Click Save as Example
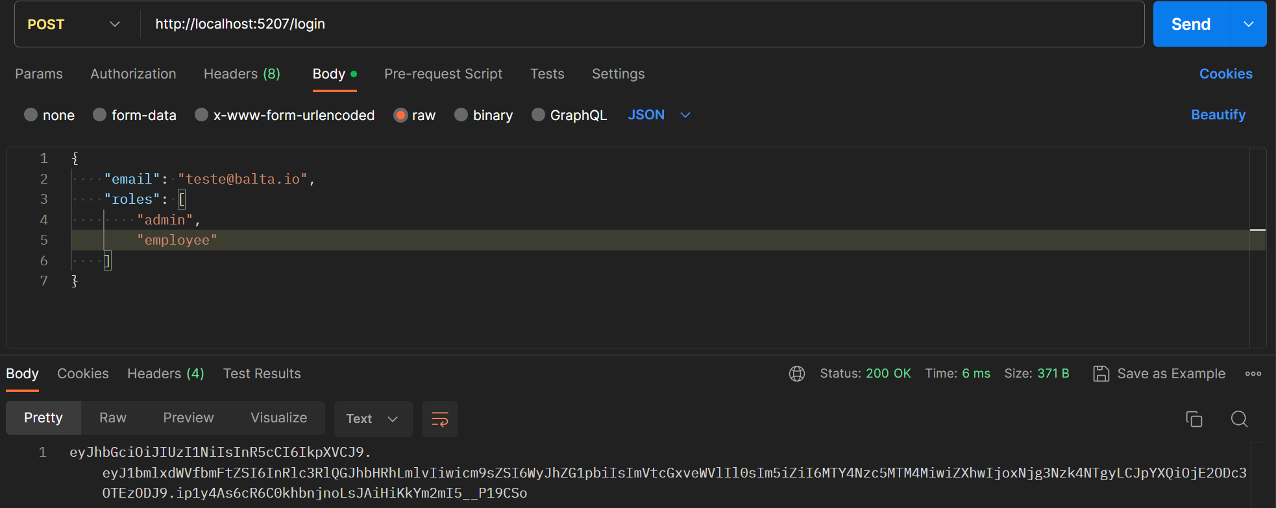Image resolution: width=1276 pixels, height=508 pixels. pyautogui.click(x=1171, y=374)
